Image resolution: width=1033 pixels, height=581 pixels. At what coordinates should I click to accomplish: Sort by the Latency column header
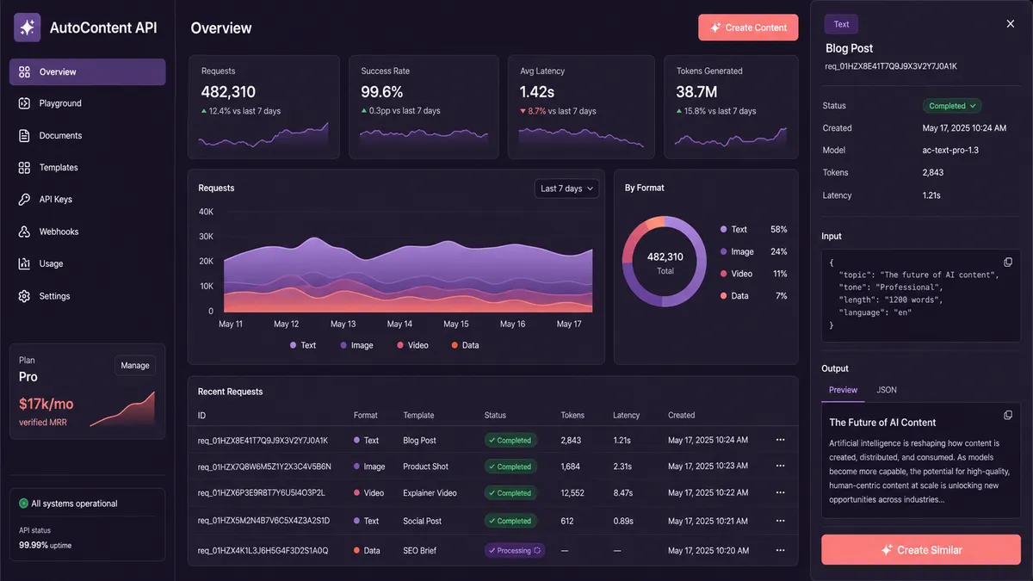coord(627,415)
